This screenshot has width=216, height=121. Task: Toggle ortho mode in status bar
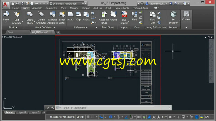(x=106, y=117)
